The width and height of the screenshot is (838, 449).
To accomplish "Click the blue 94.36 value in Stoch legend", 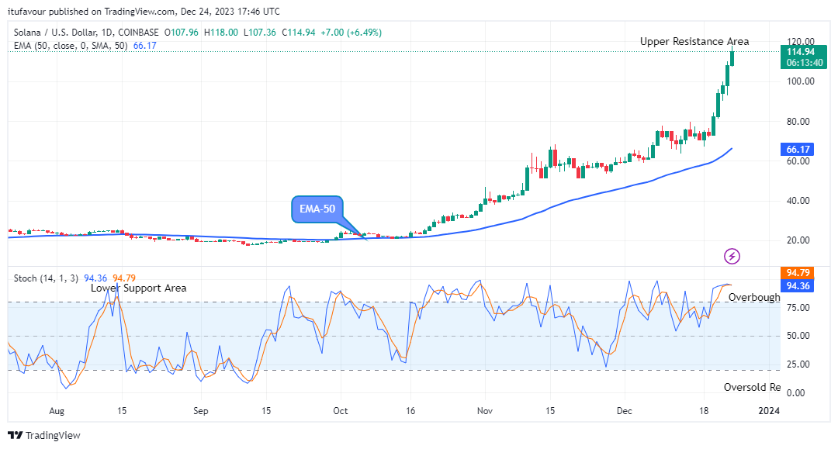I will (x=95, y=278).
